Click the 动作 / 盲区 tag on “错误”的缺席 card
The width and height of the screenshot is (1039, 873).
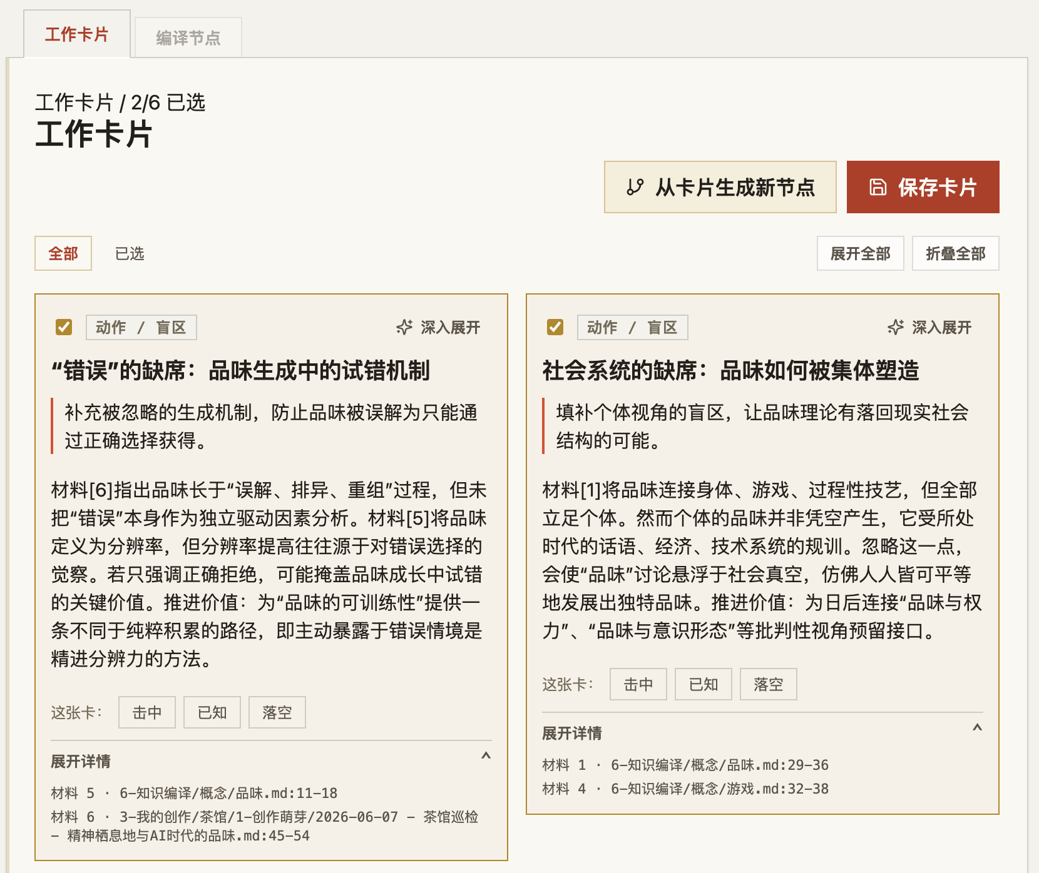coord(141,327)
